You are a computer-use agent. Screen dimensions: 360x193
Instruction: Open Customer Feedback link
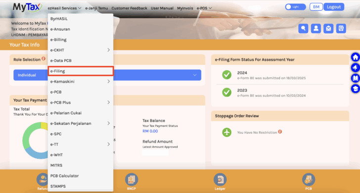coord(129,8)
